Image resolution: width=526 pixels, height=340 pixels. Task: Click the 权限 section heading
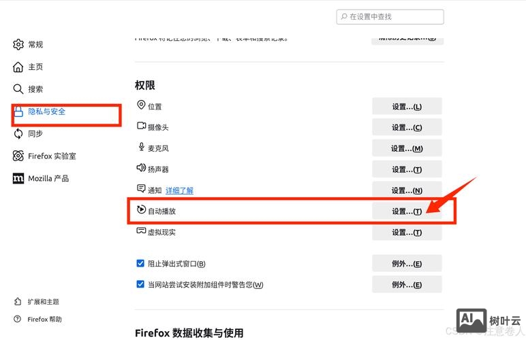145,85
